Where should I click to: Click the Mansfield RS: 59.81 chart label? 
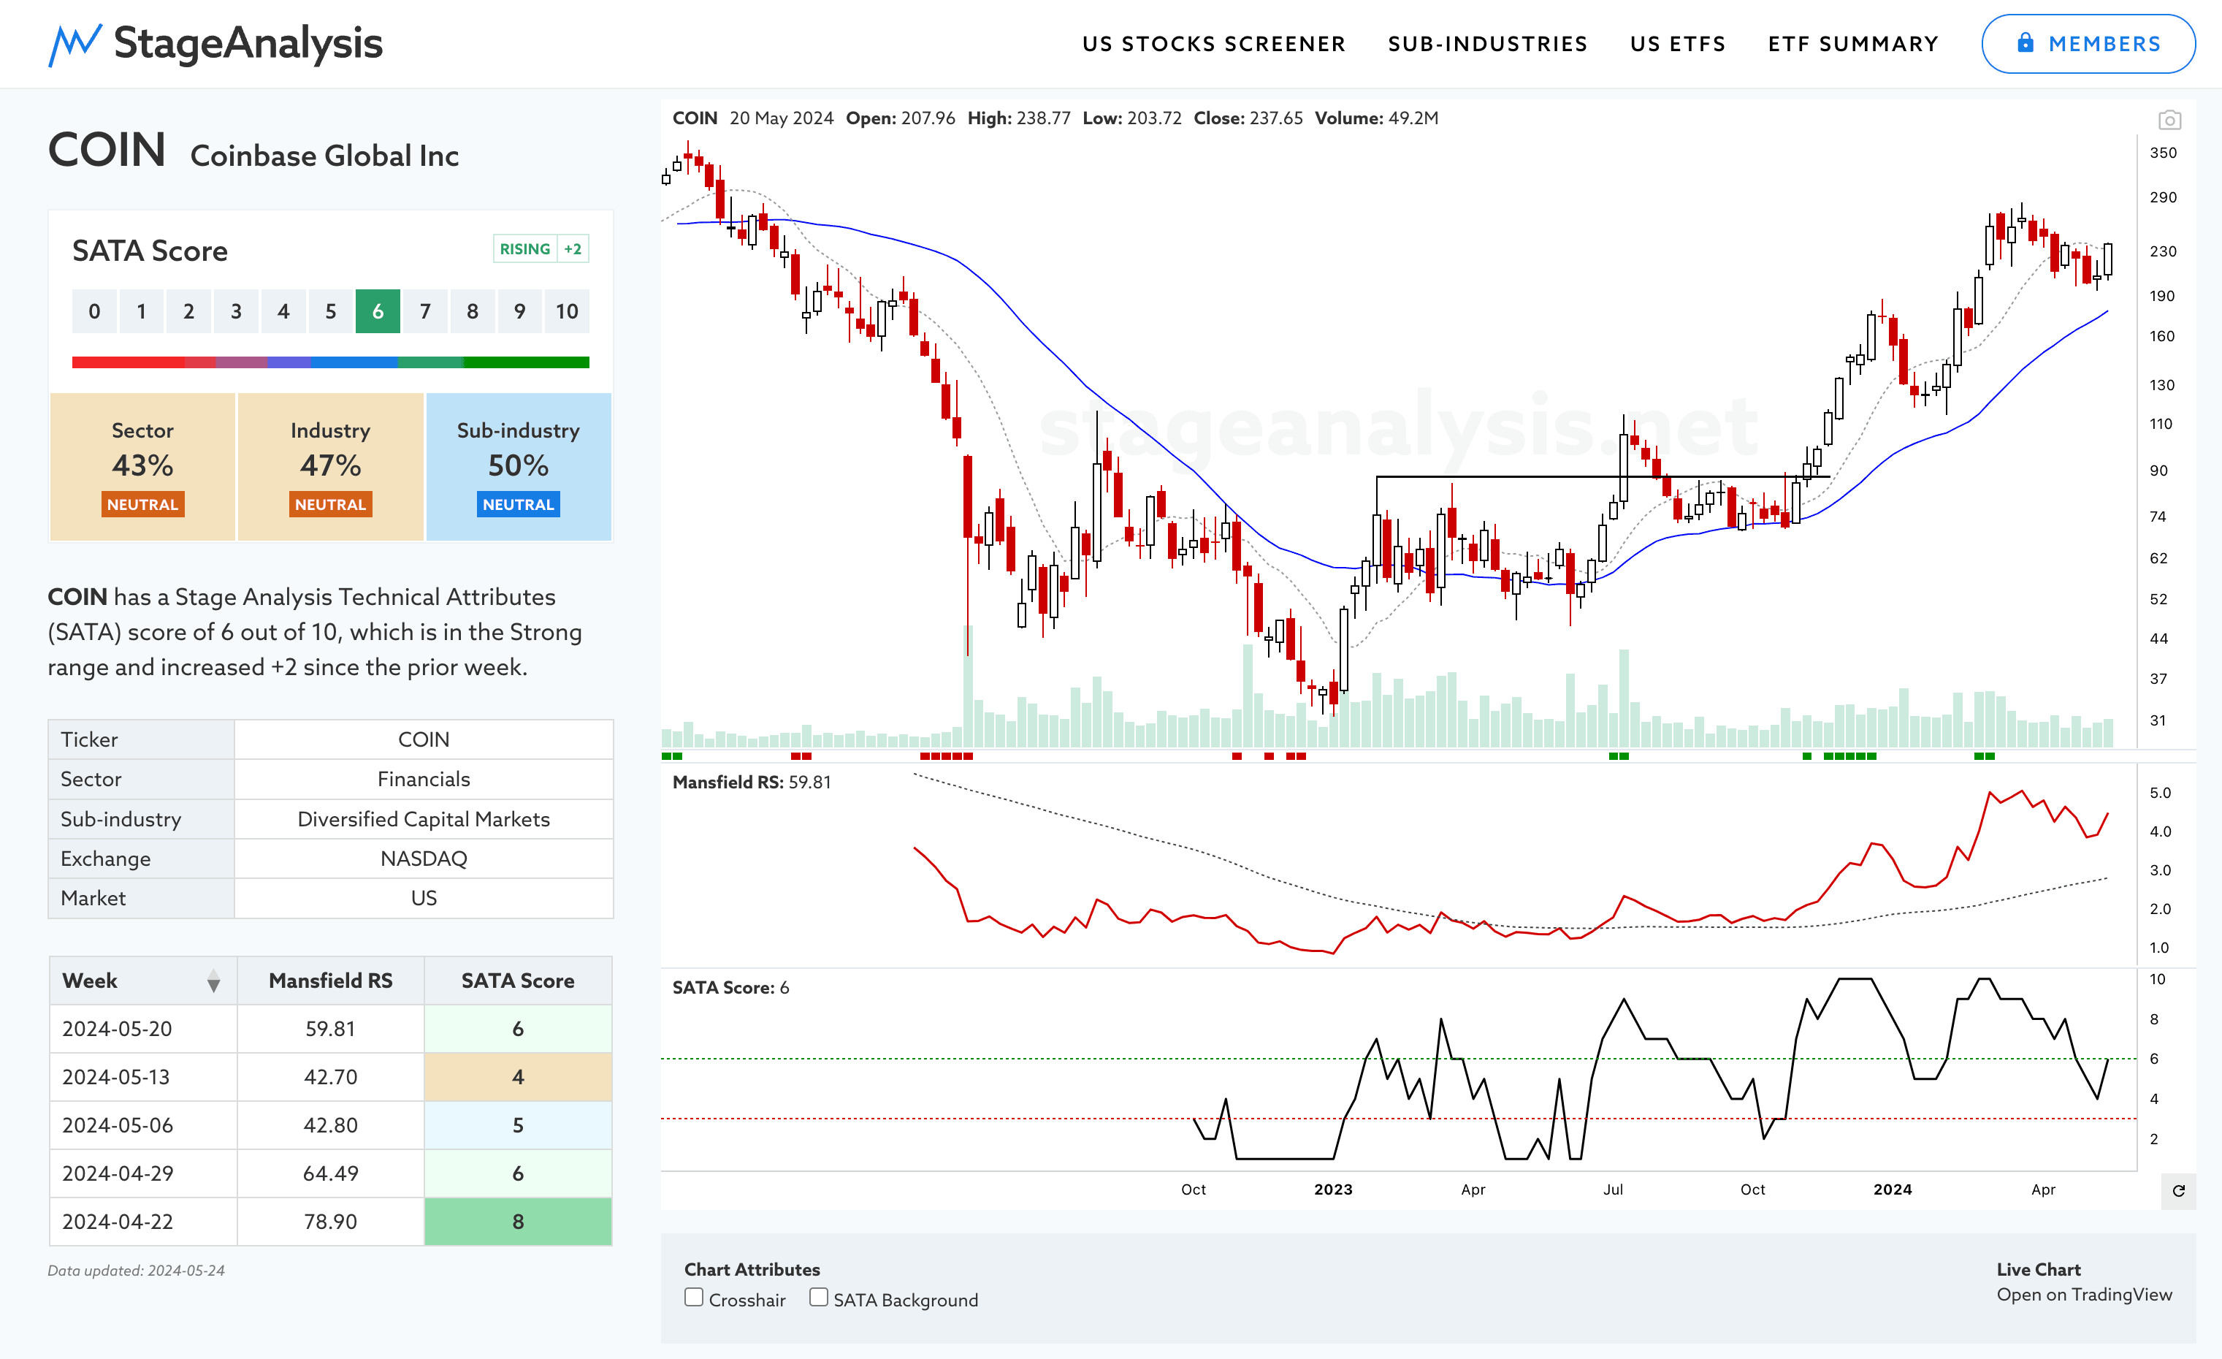point(751,782)
